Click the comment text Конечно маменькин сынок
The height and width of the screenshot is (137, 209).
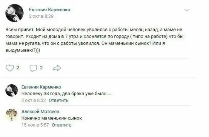click(52, 118)
